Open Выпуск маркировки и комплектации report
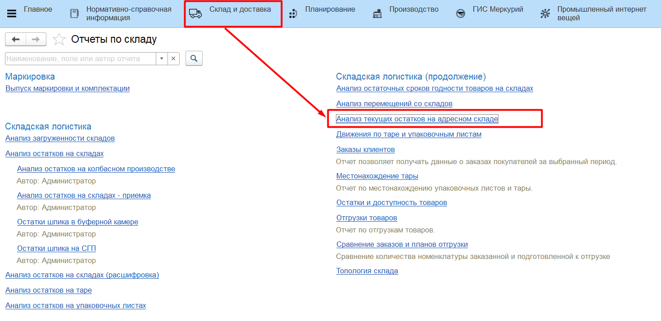The image size is (661, 321). (x=68, y=89)
